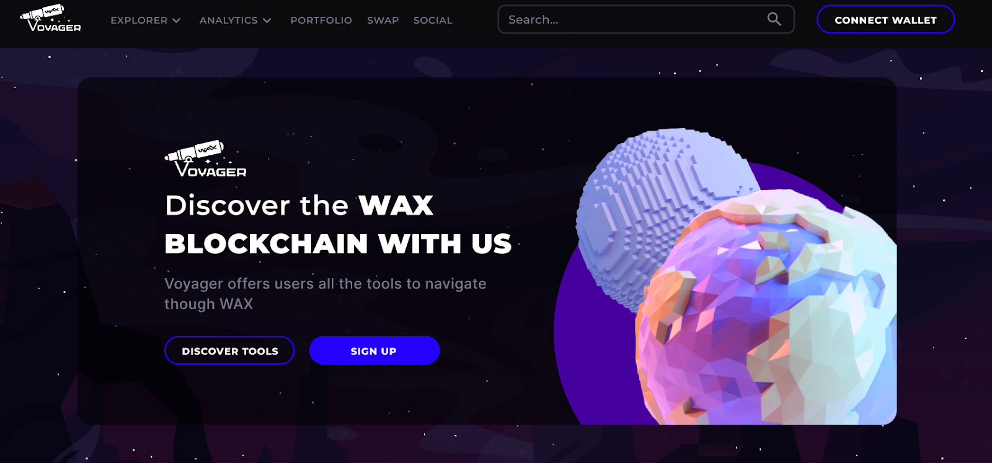Expand the chevron next to Analytics
The width and height of the screenshot is (992, 463).
[267, 20]
